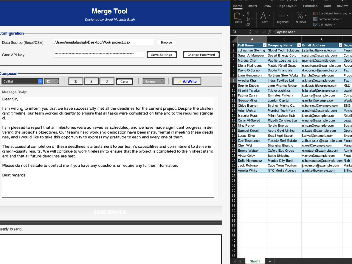Image resolution: width=352 pixels, height=264 pixels.
Task: Select cell containing Ayesha Khan
Action: tap(252, 80)
